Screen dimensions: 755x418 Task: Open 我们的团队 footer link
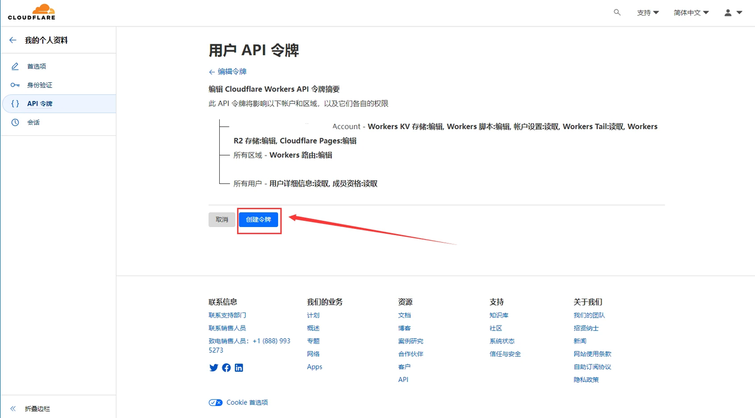(x=589, y=315)
